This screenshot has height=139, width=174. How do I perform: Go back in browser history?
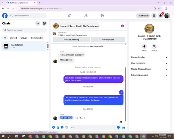tap(3, 9)
